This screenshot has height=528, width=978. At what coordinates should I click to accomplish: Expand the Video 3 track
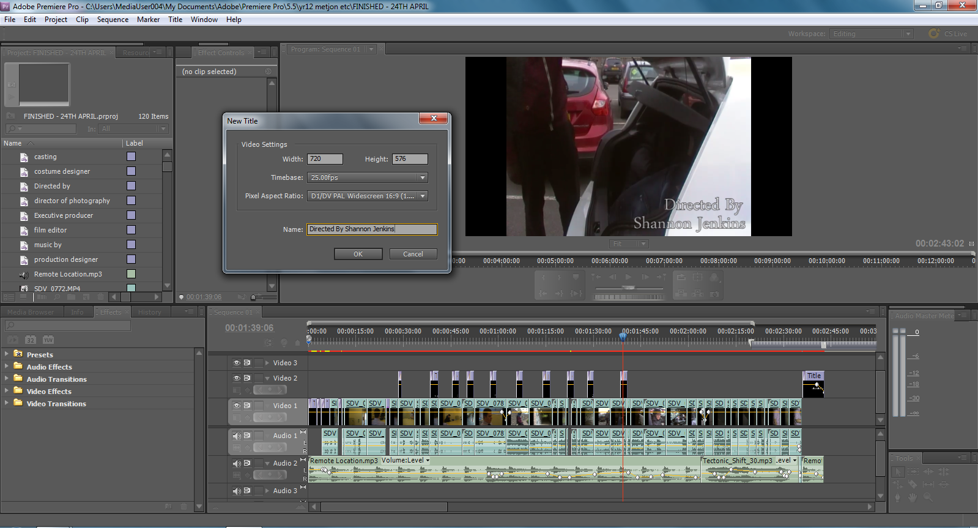[267, 363]
